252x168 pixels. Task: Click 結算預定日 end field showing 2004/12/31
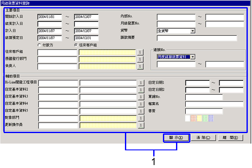[86, 38]
